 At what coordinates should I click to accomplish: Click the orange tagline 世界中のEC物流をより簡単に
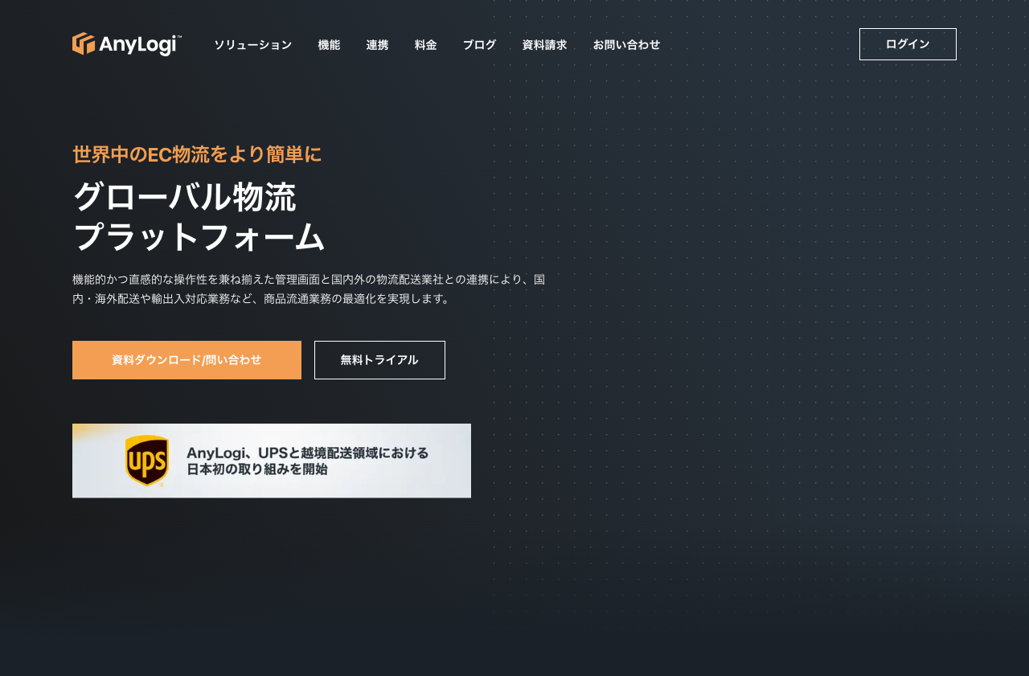coord(197,154)
